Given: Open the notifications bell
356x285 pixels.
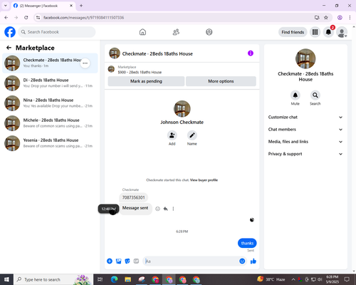Looking at the screenshot, I should pos(328,32).
